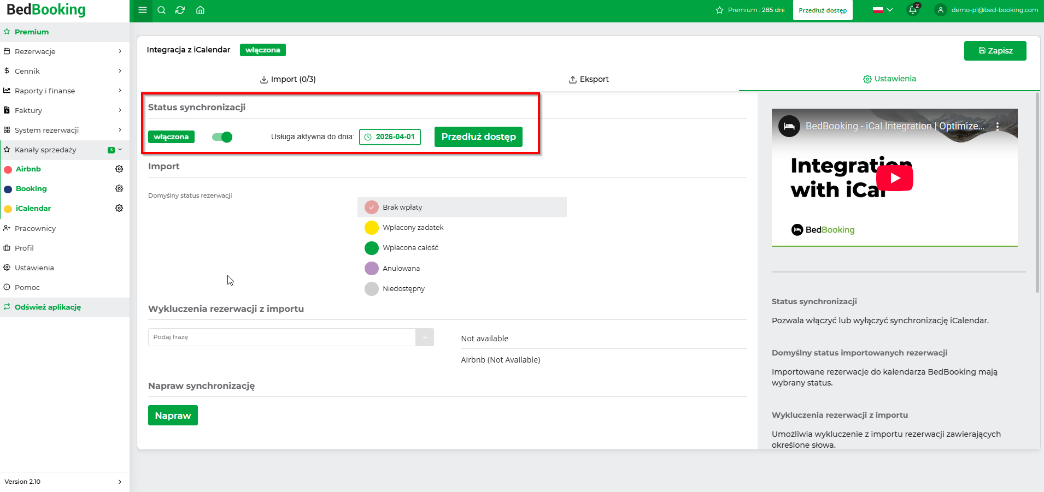
Task: Play the iCal Integration YouTube video
Action: click(x=895, y=178)
